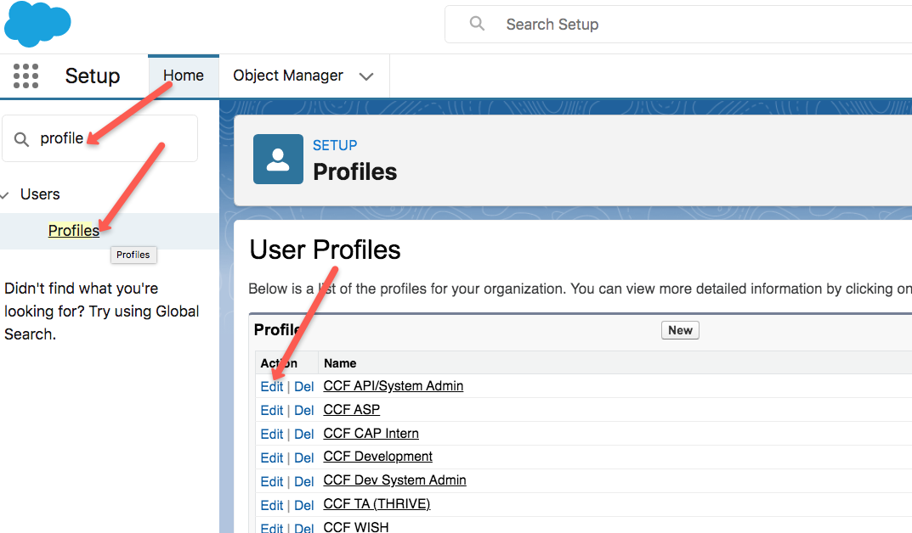The height and width of the screenshot is (533, 912).
Task: Switch to the Object Manager tab
Action: tap(287, 76)
